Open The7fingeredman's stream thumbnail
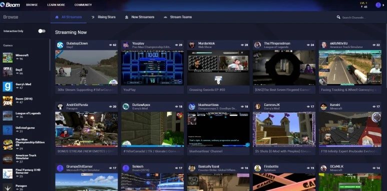Screen dimensions: 387x191 284,68
